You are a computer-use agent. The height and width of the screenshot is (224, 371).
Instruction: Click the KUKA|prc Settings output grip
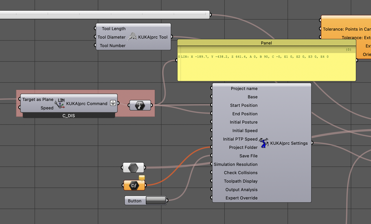coord(312,143)
